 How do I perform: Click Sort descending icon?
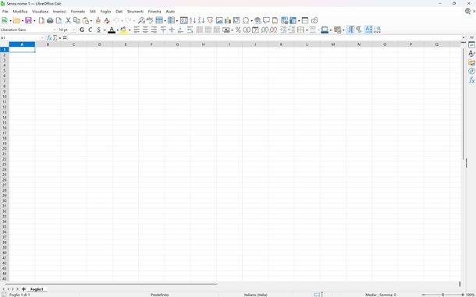[201, 20]
